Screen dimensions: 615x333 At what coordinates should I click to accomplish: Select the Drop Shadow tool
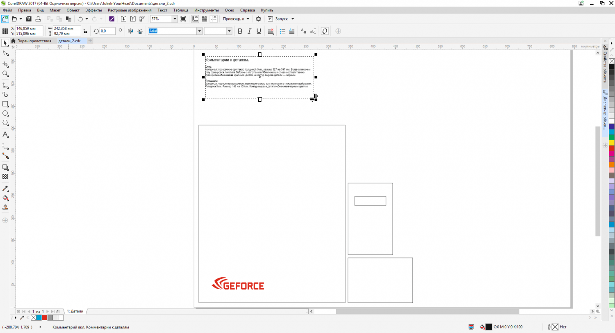(x=5, y=167)
